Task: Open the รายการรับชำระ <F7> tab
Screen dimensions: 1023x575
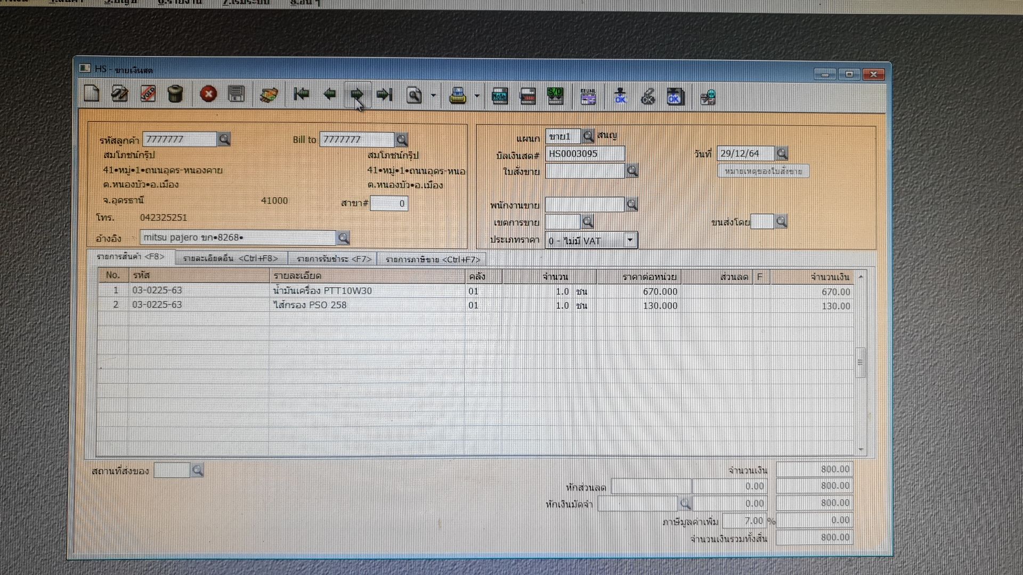Action: click(x=334, y=259)
